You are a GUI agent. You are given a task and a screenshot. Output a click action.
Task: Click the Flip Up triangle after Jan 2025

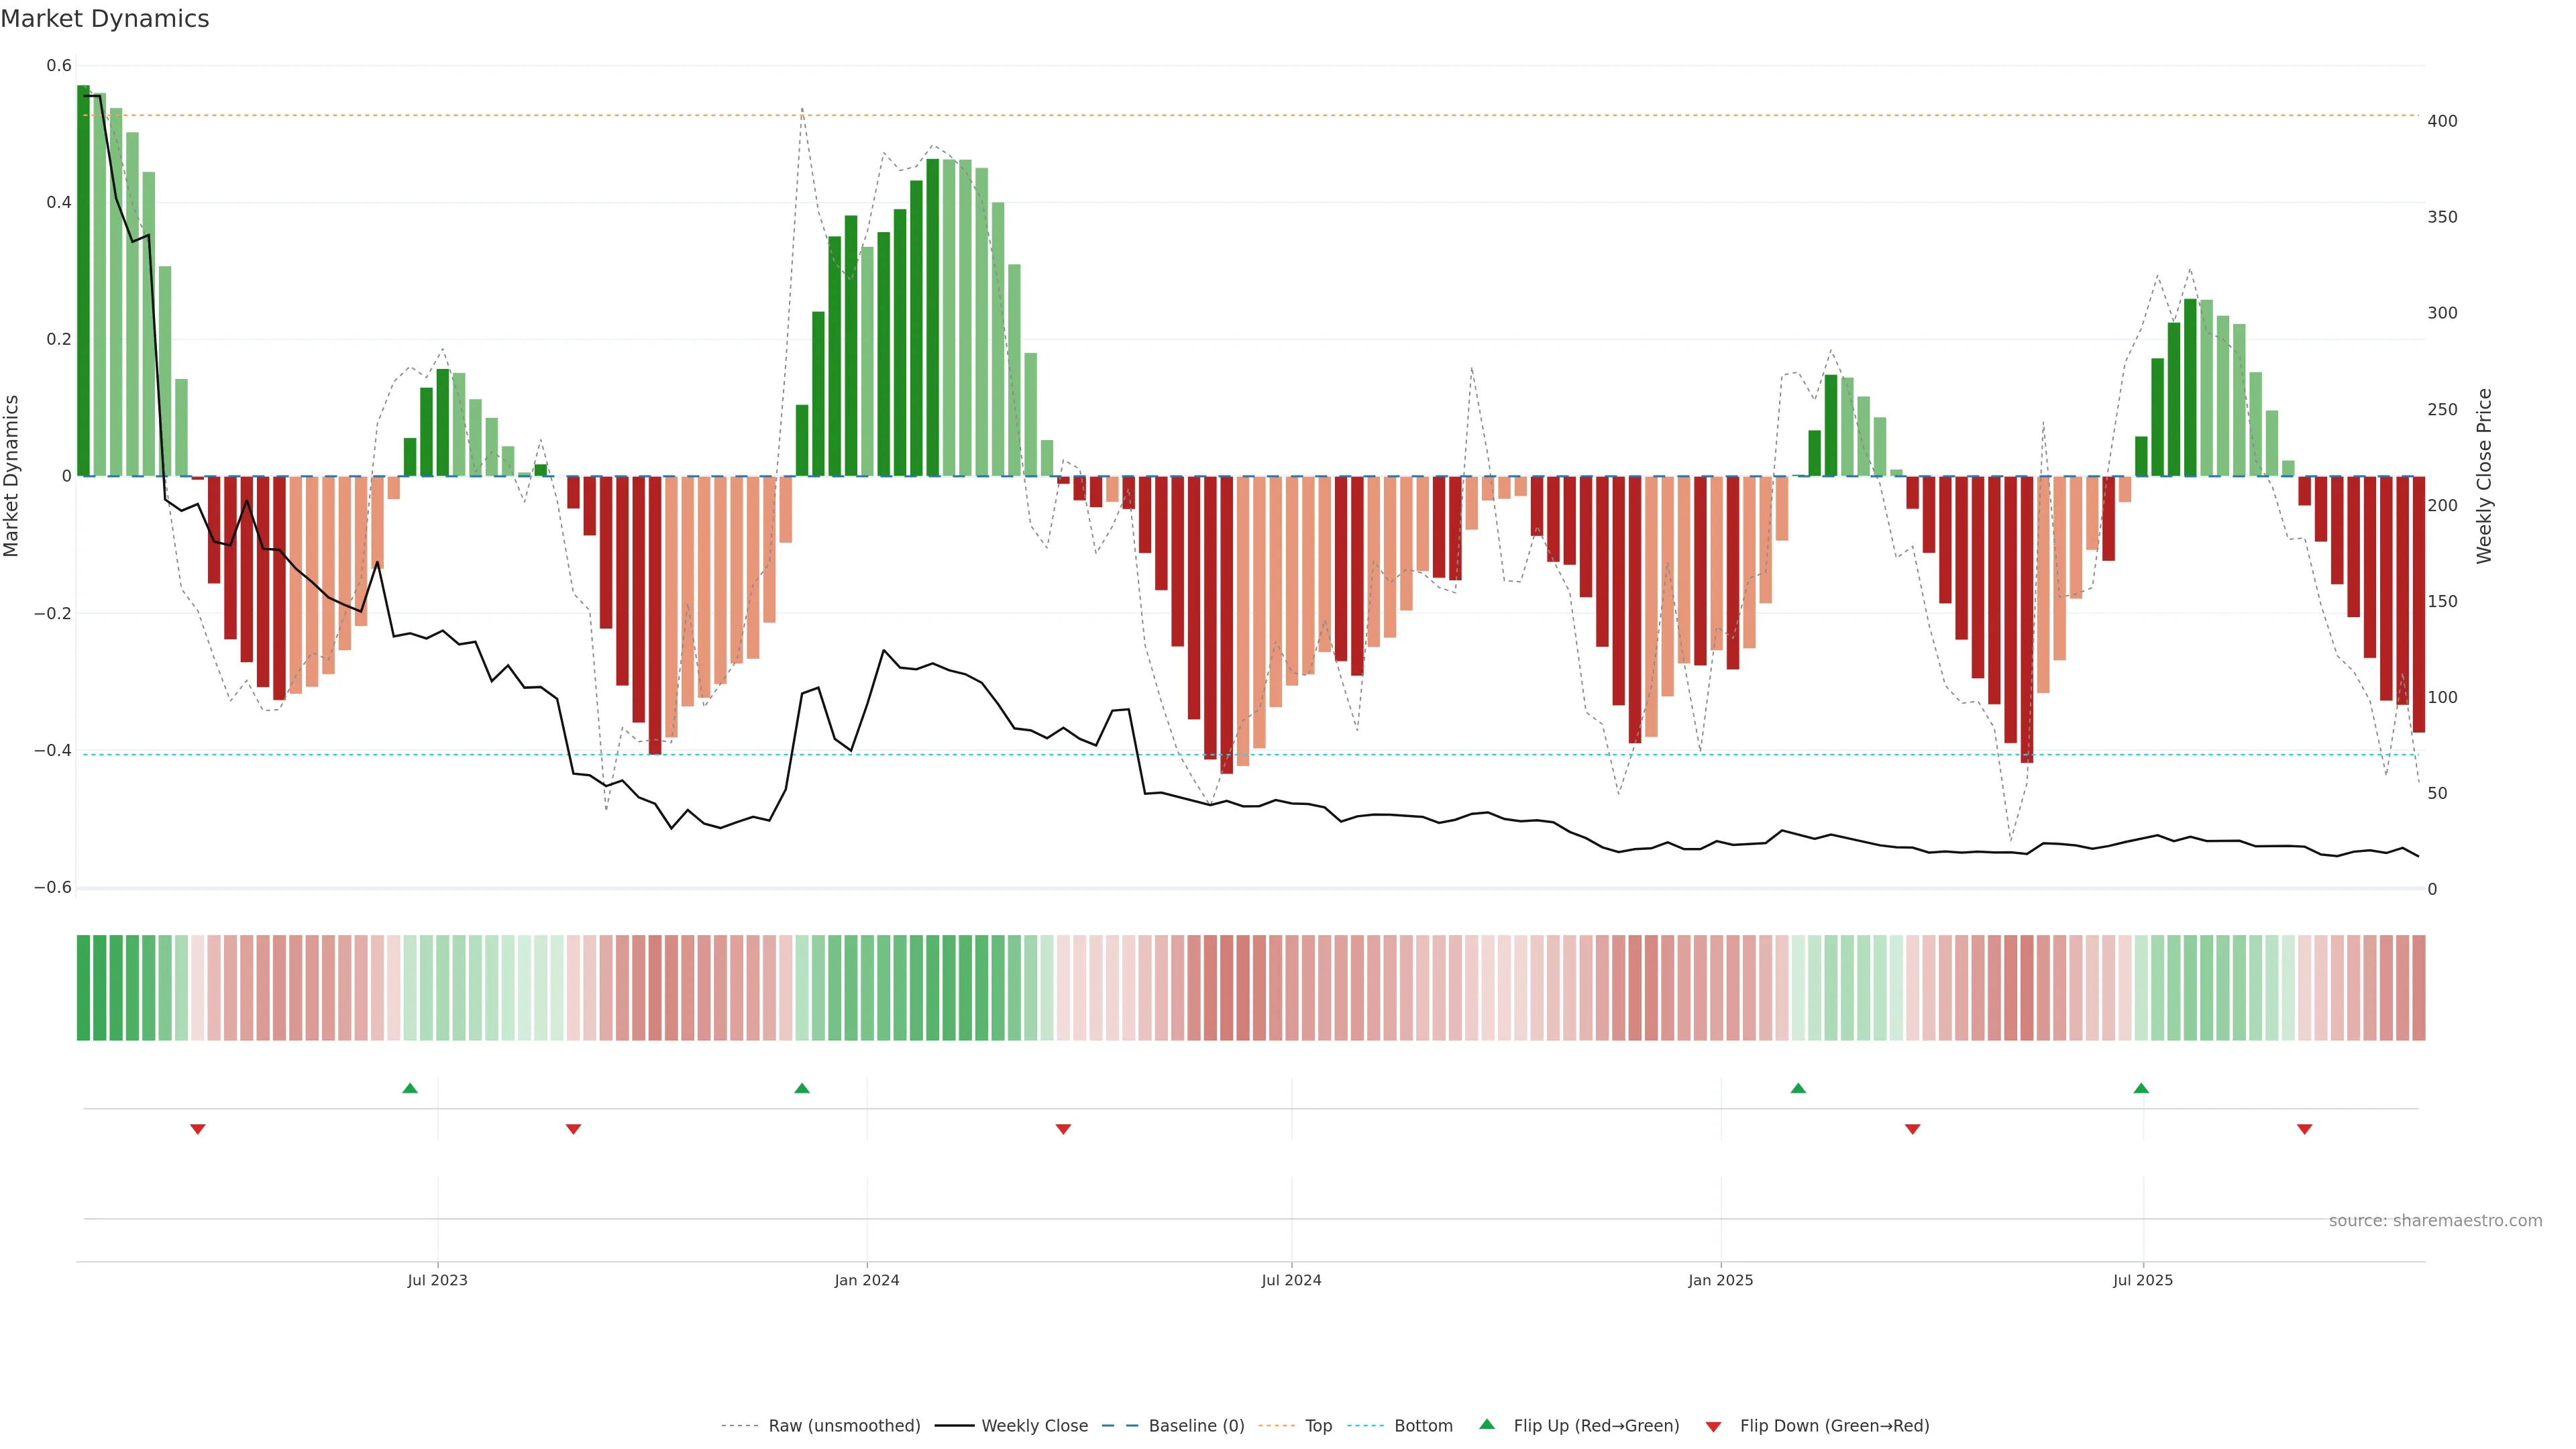(1798, 1088)
